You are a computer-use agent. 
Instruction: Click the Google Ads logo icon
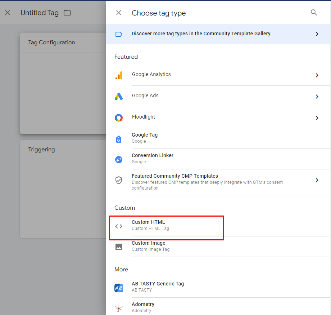click(119, 96)
